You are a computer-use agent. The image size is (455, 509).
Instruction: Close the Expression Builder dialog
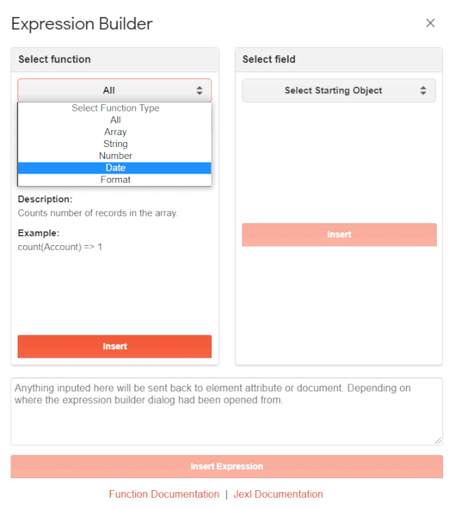(x=430, y=23)
